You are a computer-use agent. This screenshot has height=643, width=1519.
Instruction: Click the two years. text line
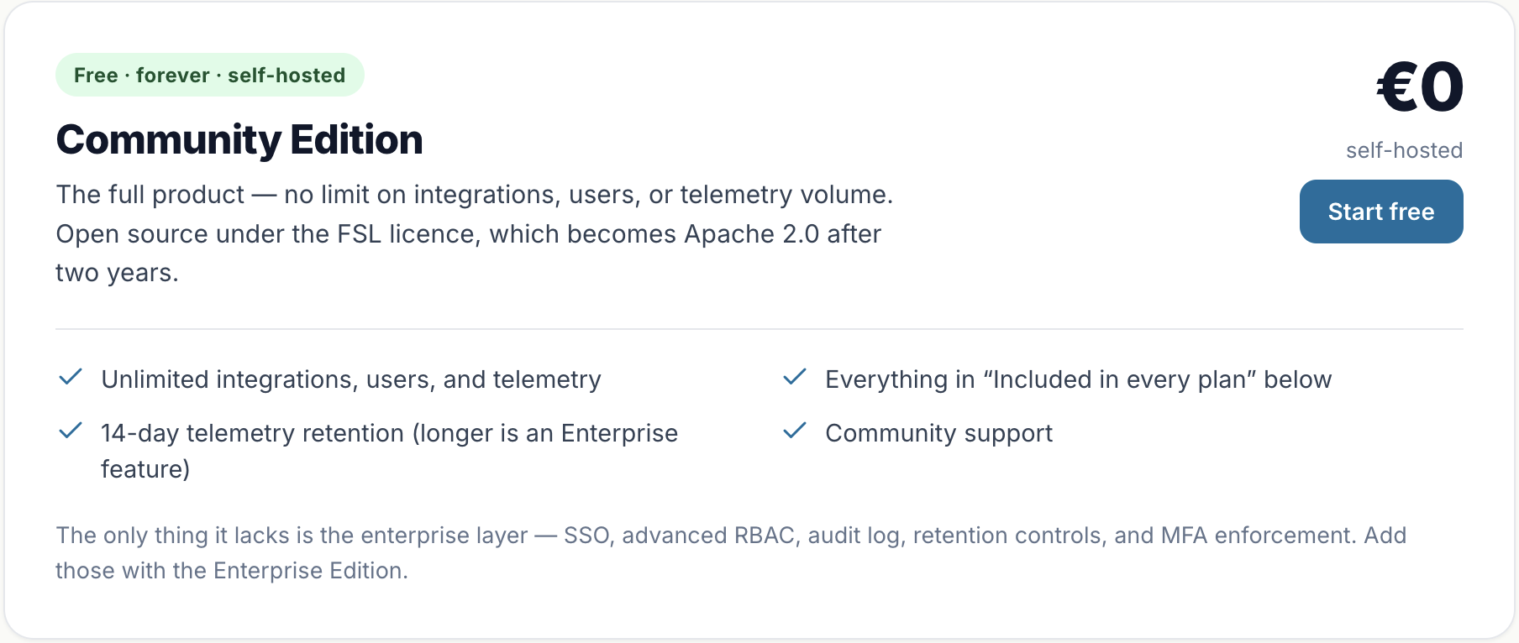(117, 273)
